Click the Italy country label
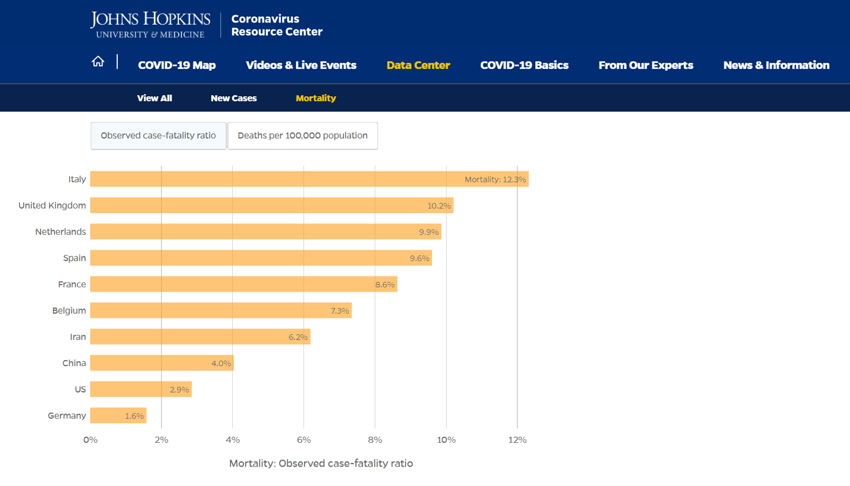This screenshot has width=850, height=486. pos(77,179)
